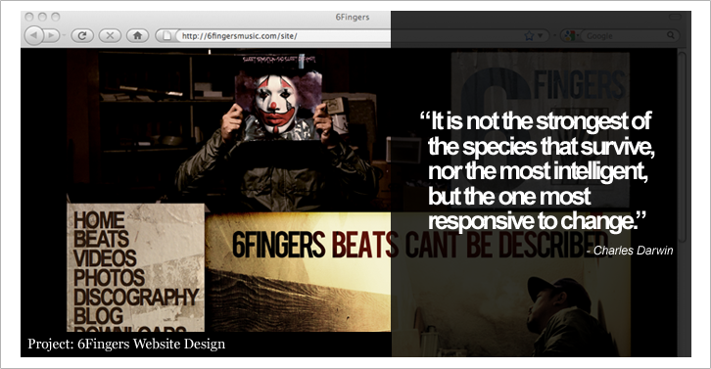
Task: Click the browser Forward arrow button
Action: point(52,35)
